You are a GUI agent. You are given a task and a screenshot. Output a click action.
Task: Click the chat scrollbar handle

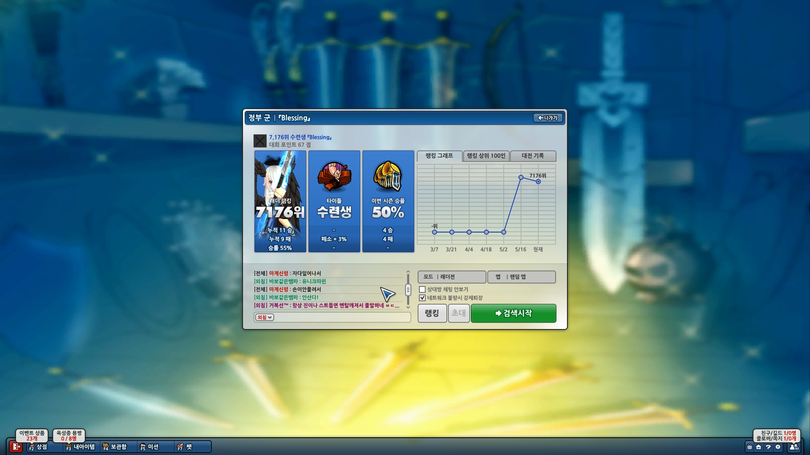tap(408, 290)
